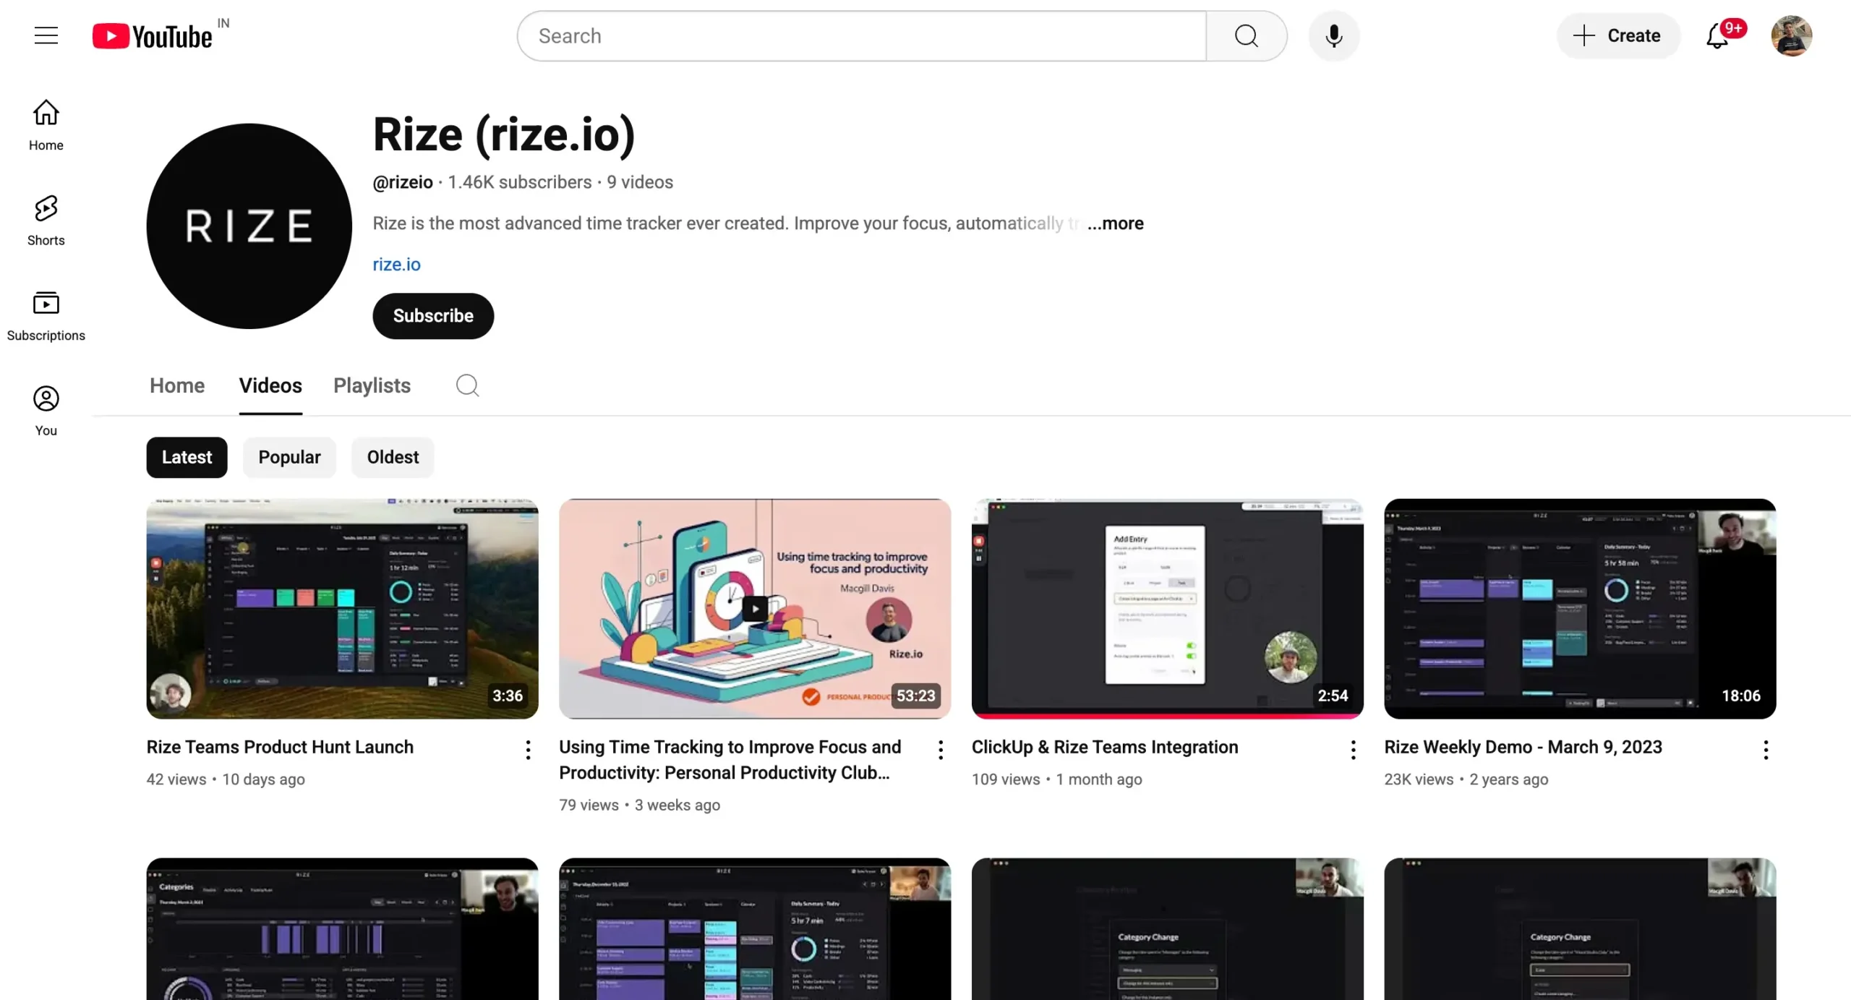Click title Rize Weekly Demo - March 9, 2023
Viewport: 1851px width, 1000px height.
click(x=1523, y=747)
